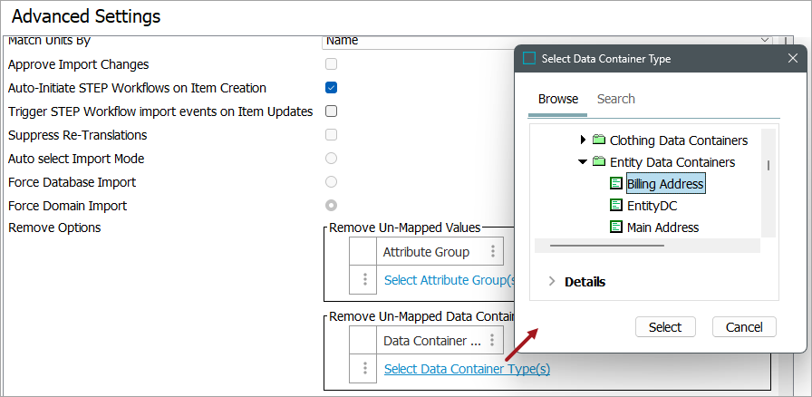Click the Cancel button

tap(744, 327)
